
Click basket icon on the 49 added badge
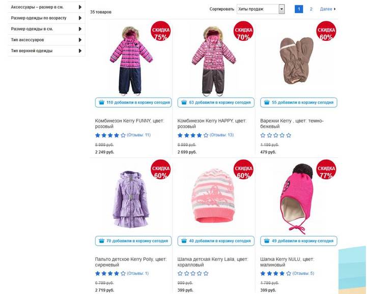tap(266, 241)
